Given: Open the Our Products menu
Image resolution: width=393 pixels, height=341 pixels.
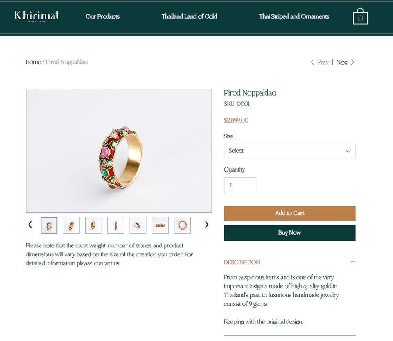Looking at the screenshot, I should pyautogui.click(x=102, y=16).
